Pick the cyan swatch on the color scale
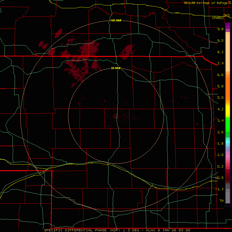 228,142
